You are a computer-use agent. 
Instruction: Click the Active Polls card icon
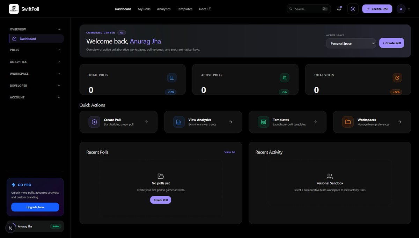click(285, 78)
